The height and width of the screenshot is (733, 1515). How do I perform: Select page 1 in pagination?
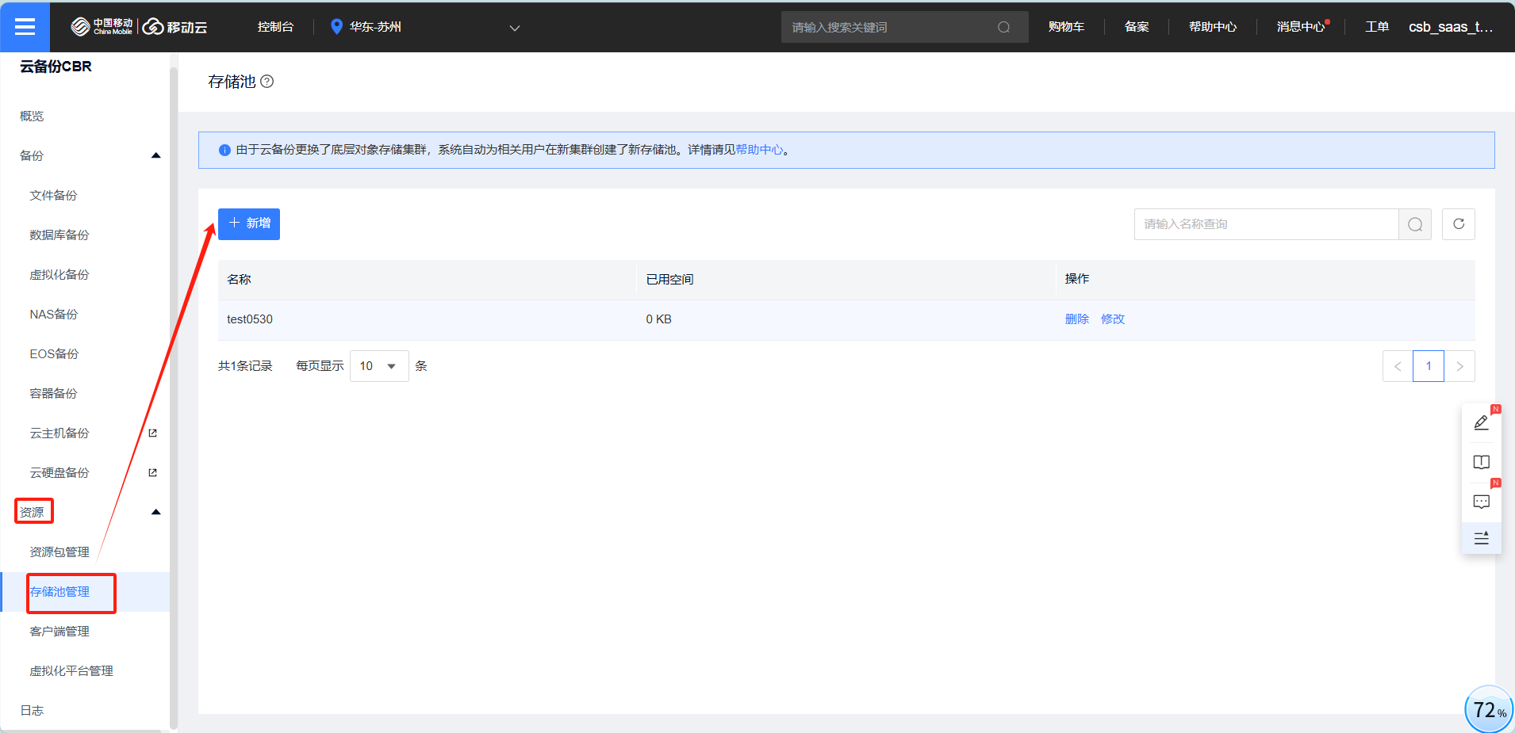click(1429, 366)
